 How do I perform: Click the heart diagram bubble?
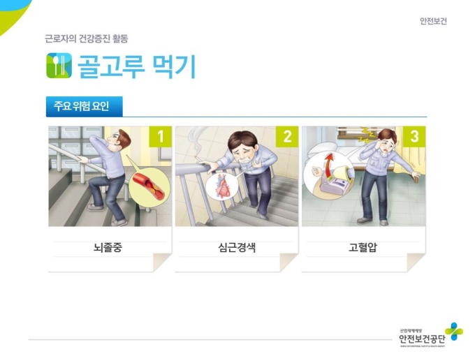pos(221,186)
